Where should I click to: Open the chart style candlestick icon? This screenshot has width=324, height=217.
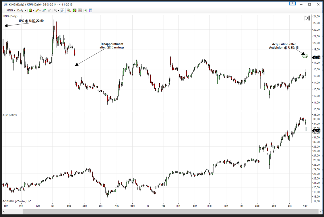[x=30, y=10]
